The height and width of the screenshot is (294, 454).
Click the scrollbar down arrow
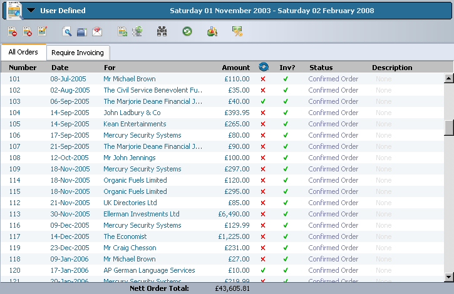[448, 276]
